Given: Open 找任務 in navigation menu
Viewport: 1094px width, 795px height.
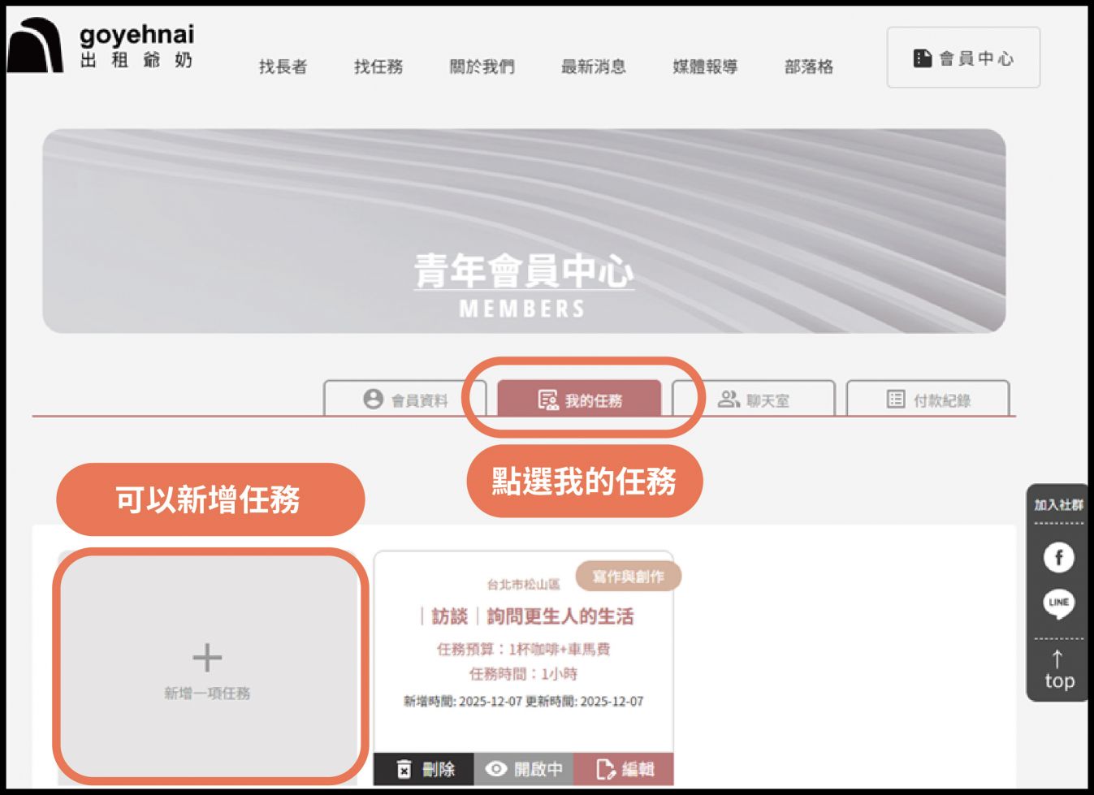Looking at the screenshot, I should (378, 67).
